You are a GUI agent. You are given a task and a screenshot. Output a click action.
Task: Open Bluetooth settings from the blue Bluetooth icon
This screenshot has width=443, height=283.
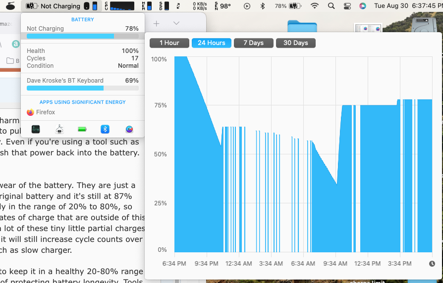[x=105, y=129]
